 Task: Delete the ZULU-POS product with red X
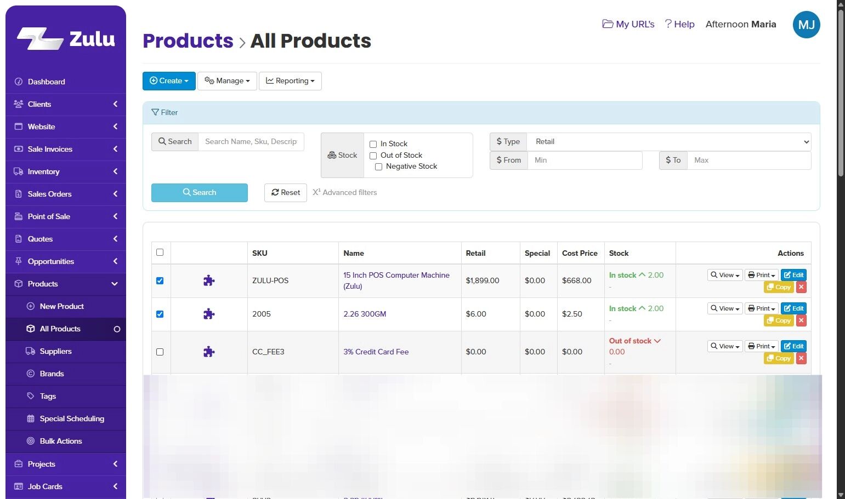(801, 287)
